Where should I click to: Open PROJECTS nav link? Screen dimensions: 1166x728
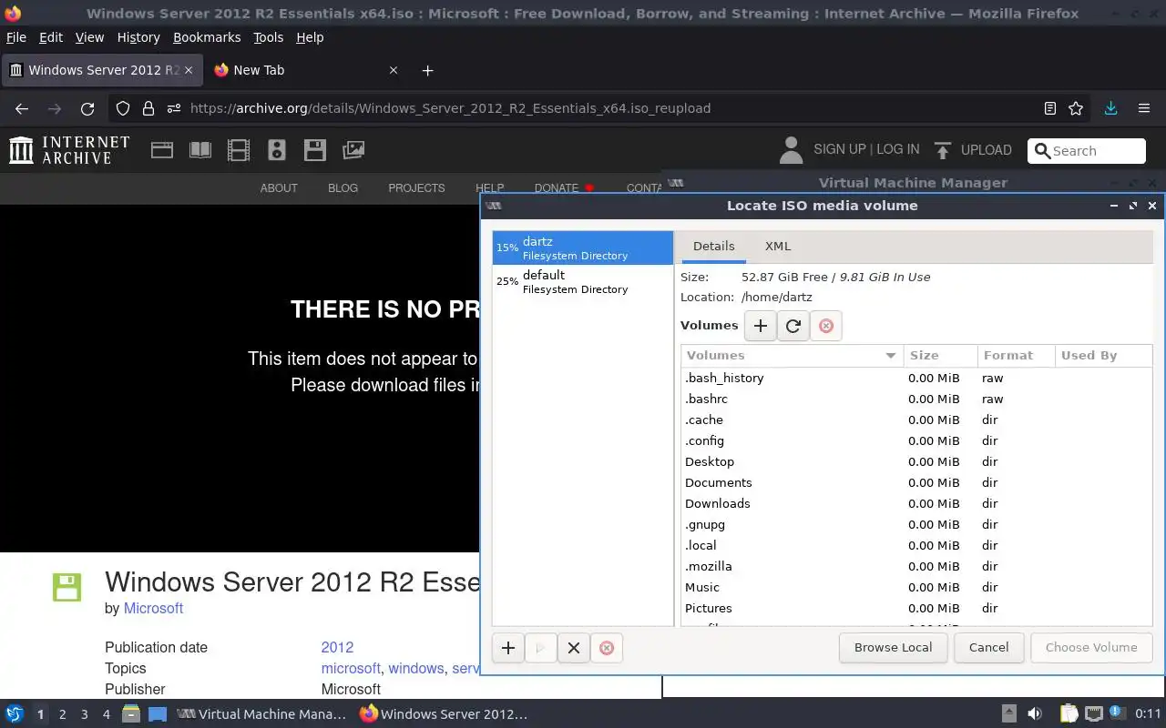416,188
